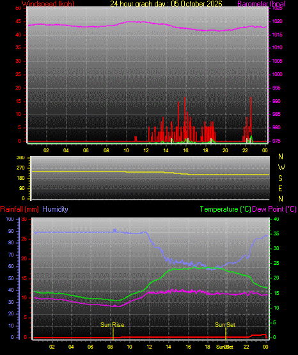This screenshot has width=298, height=355.
Task: Select the 990 value on the barometer axis
Action: pyautogui.click(x=276, y=101)
